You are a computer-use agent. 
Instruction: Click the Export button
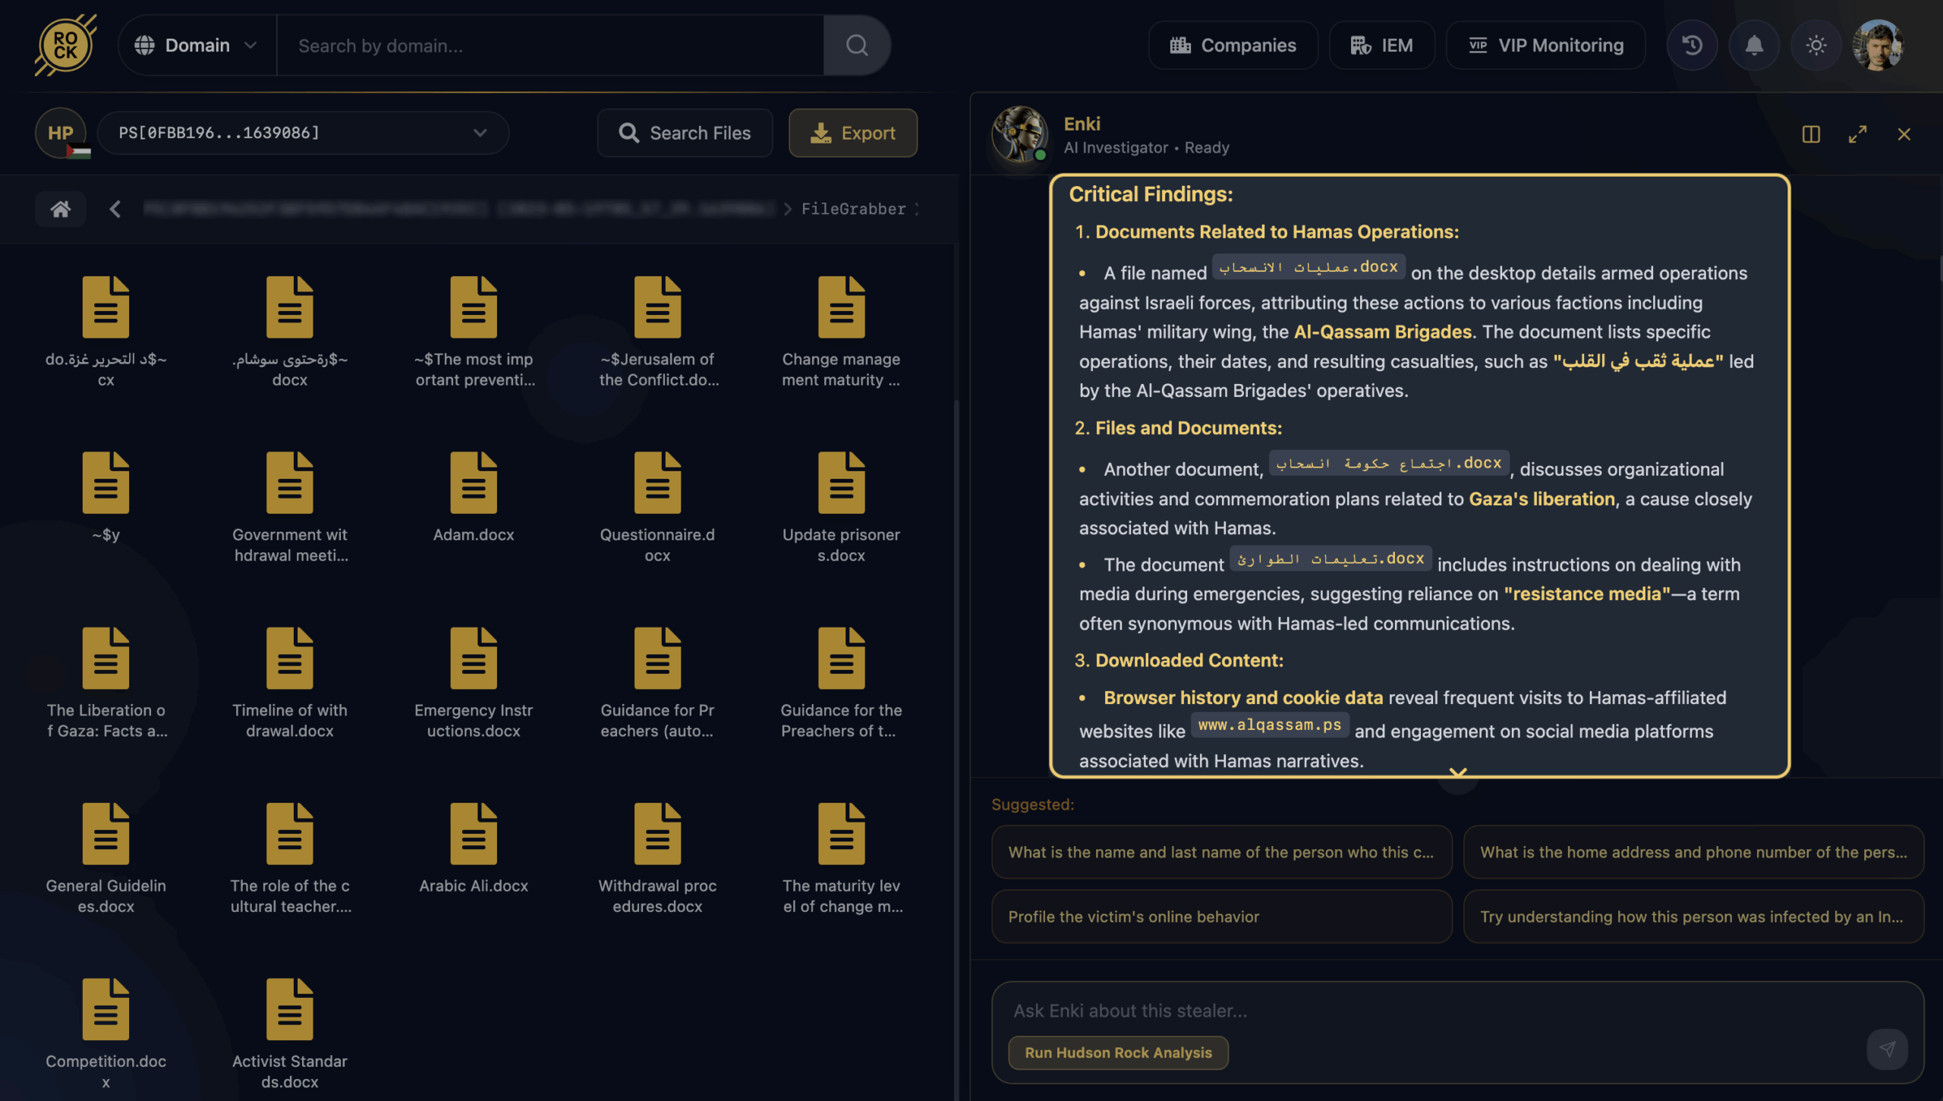(853, 133)
